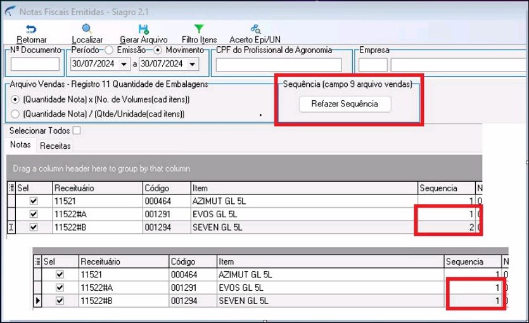The width and height of the screenshot is (529, 323).
Task: Open the end date dropdown arrow
Action: [193, 64]
